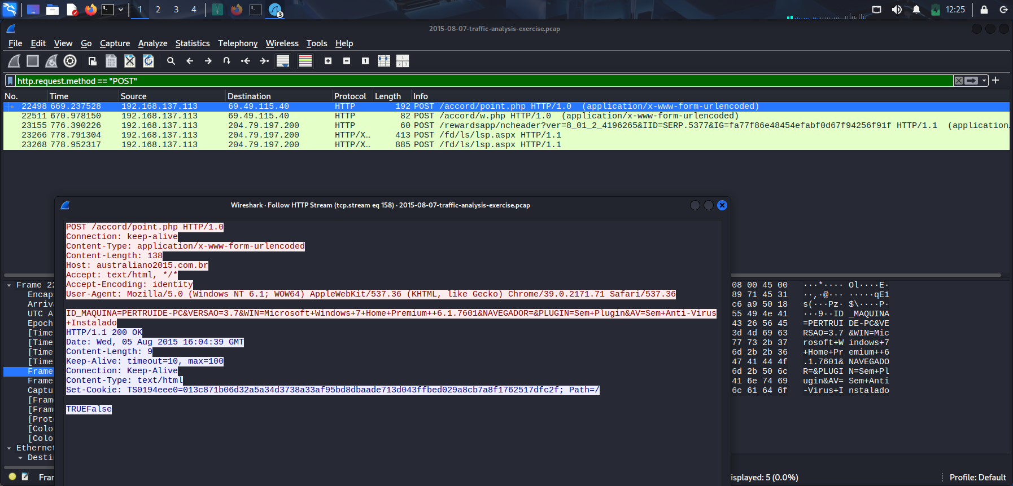The image size is (1013, 486).
Task: Save this capture file
Action: (111, 61)
